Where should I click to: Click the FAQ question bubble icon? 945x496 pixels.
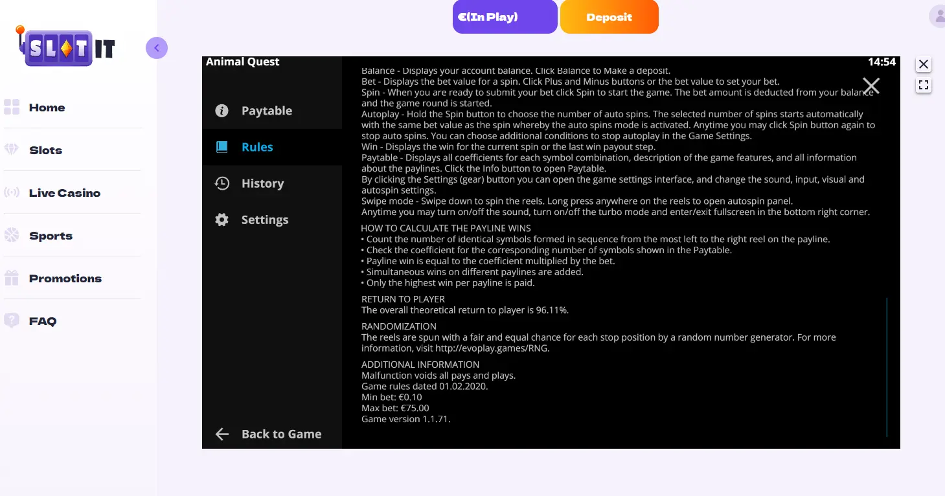coord(12,321)
